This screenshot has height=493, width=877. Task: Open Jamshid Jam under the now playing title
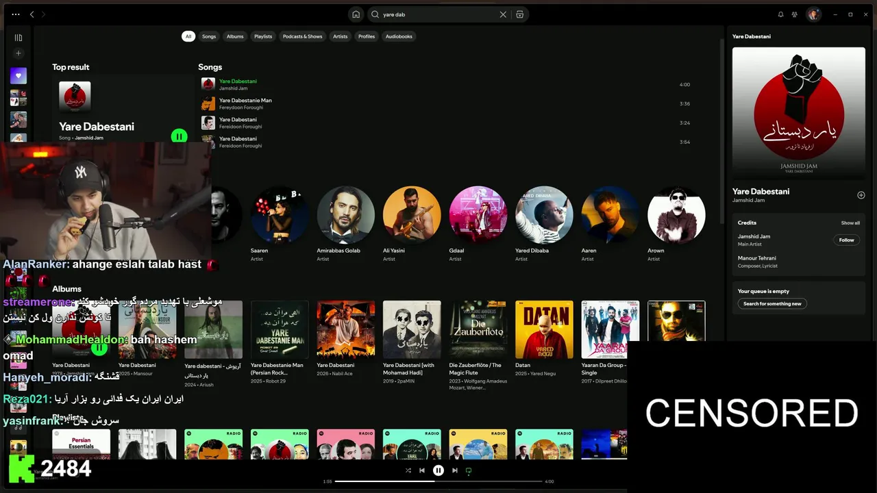tap(748, 201)
